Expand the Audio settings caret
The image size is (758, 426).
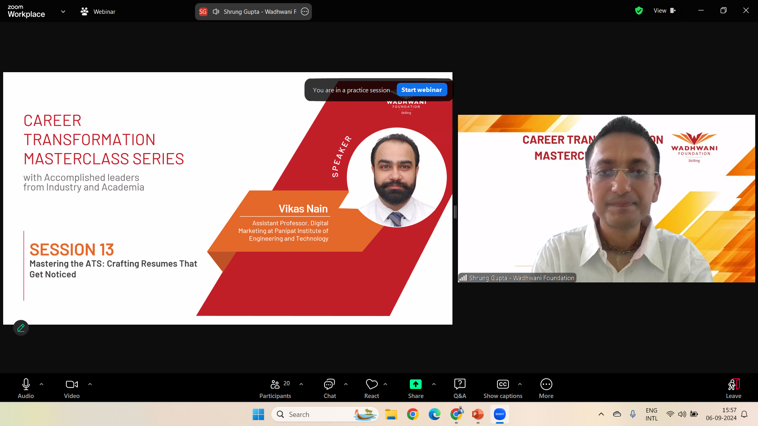pos(41,384)
